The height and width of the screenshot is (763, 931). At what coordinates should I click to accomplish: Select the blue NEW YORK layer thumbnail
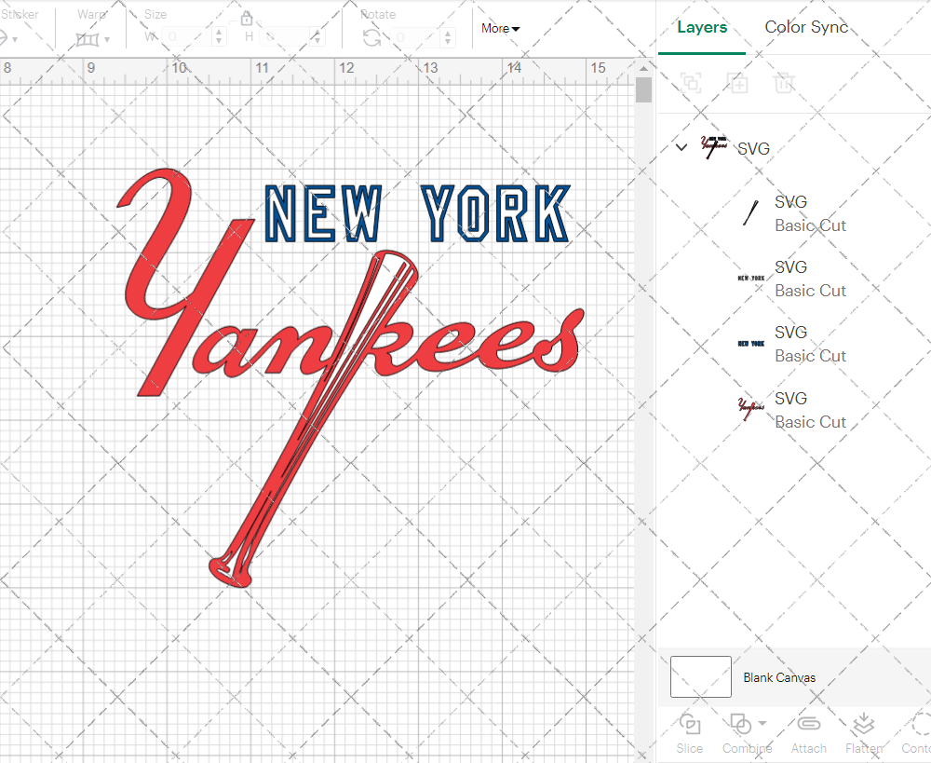750,344
